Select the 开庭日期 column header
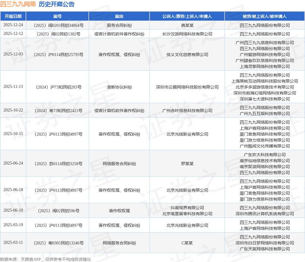Viewport: 305px width, 262px height. coord(13,16)
